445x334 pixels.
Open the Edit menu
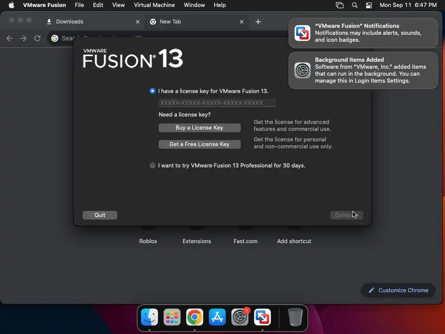pyautogui.click(x=98, y=5)
